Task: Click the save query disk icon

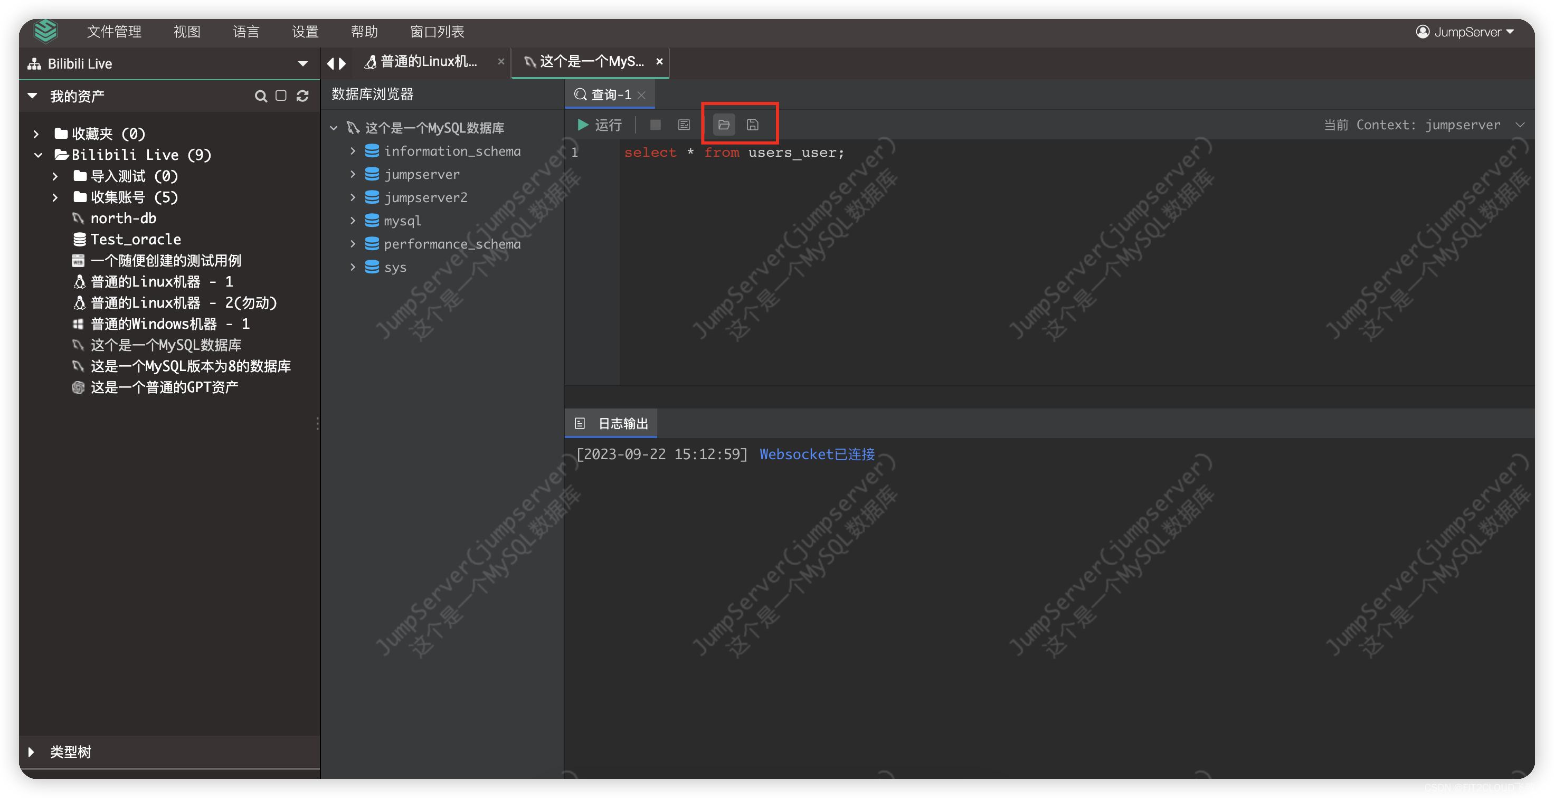Action: coord(752,125)
